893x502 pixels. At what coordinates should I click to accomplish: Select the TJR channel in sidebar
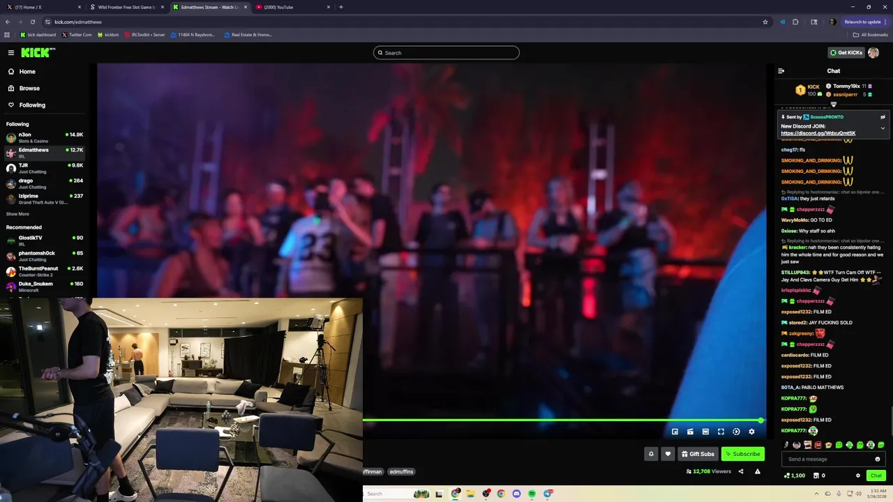45,168
